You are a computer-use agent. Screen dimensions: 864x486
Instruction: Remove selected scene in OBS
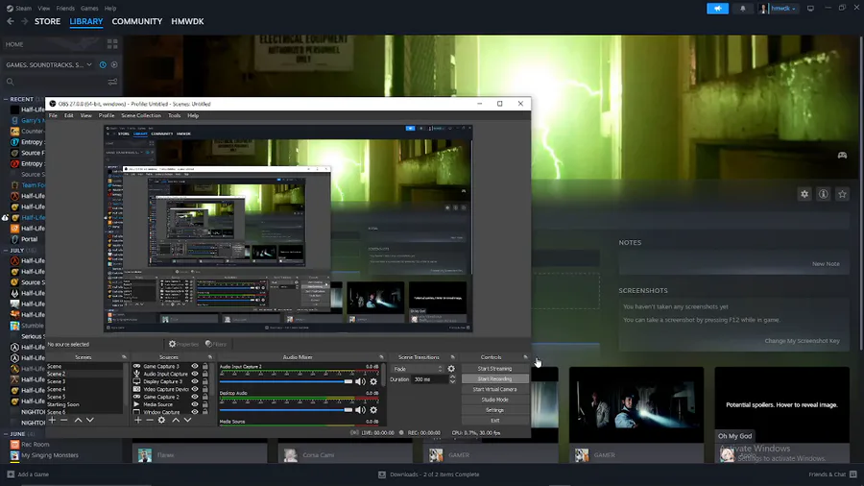(64, 420)
